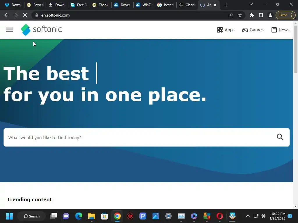The image size is (298, 223).
Task: Stop loading the page
Action: 25,15
